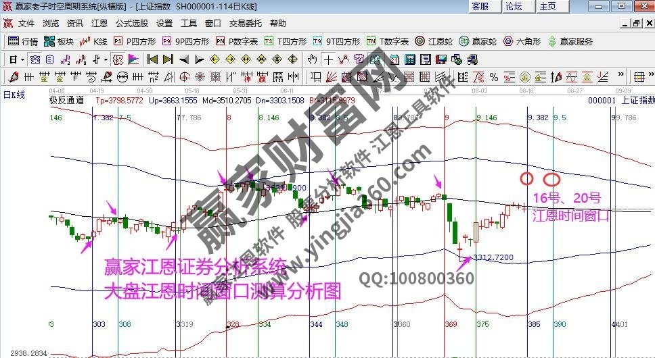Switch to K线 candlestick chart

click(x=94, y=41)
